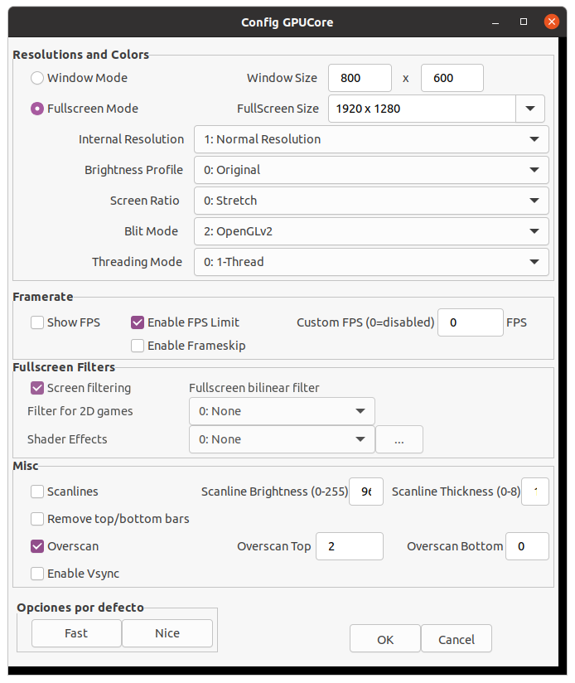Click the Custom FPS input field

pos(471,322)
